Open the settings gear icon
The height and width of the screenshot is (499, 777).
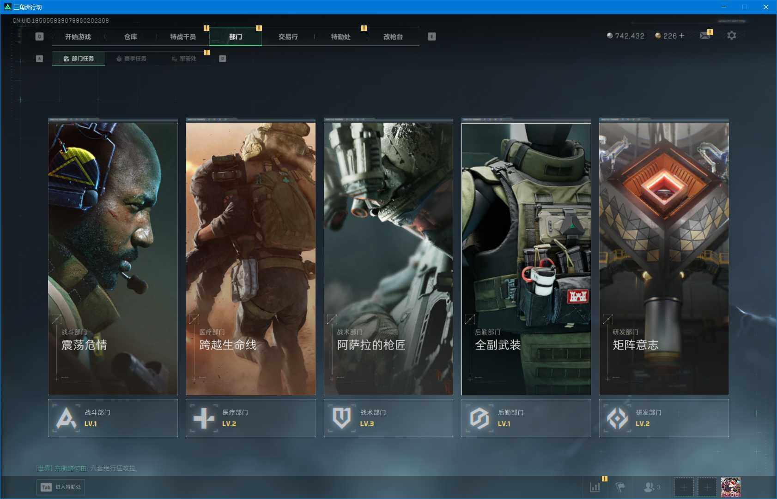coord(731,36)
